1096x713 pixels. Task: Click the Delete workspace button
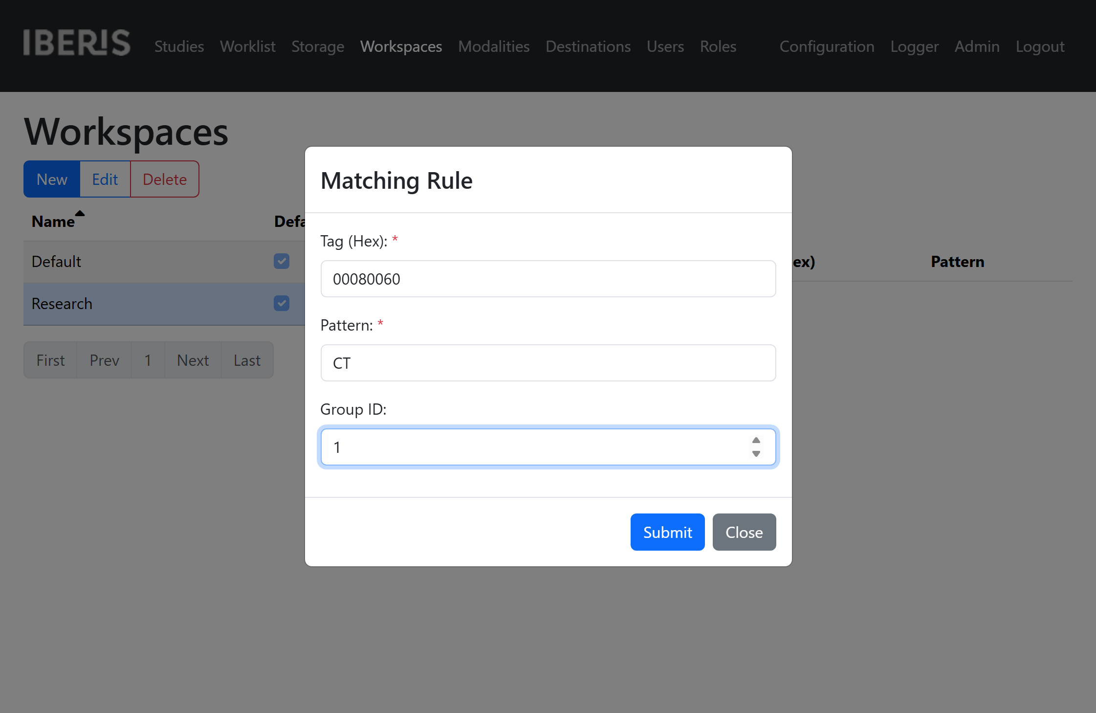point(165,179)
